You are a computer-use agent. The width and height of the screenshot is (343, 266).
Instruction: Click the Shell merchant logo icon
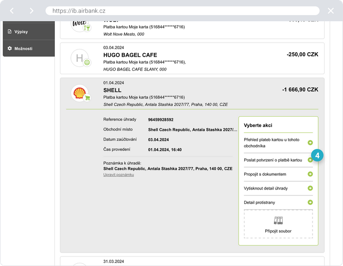pos(80,93)
